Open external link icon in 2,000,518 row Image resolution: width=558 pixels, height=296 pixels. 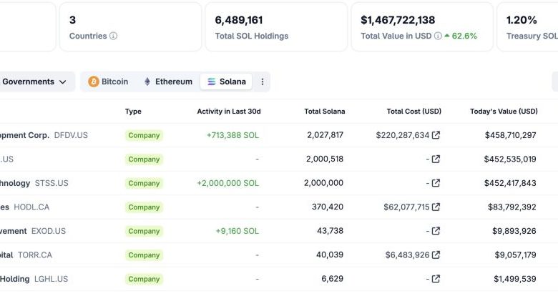436,159
